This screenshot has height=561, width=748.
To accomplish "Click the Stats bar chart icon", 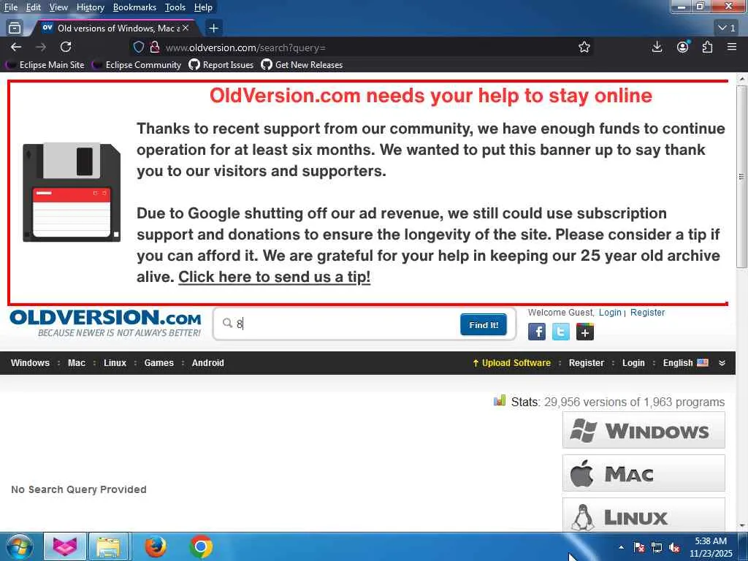I will 500,401.
